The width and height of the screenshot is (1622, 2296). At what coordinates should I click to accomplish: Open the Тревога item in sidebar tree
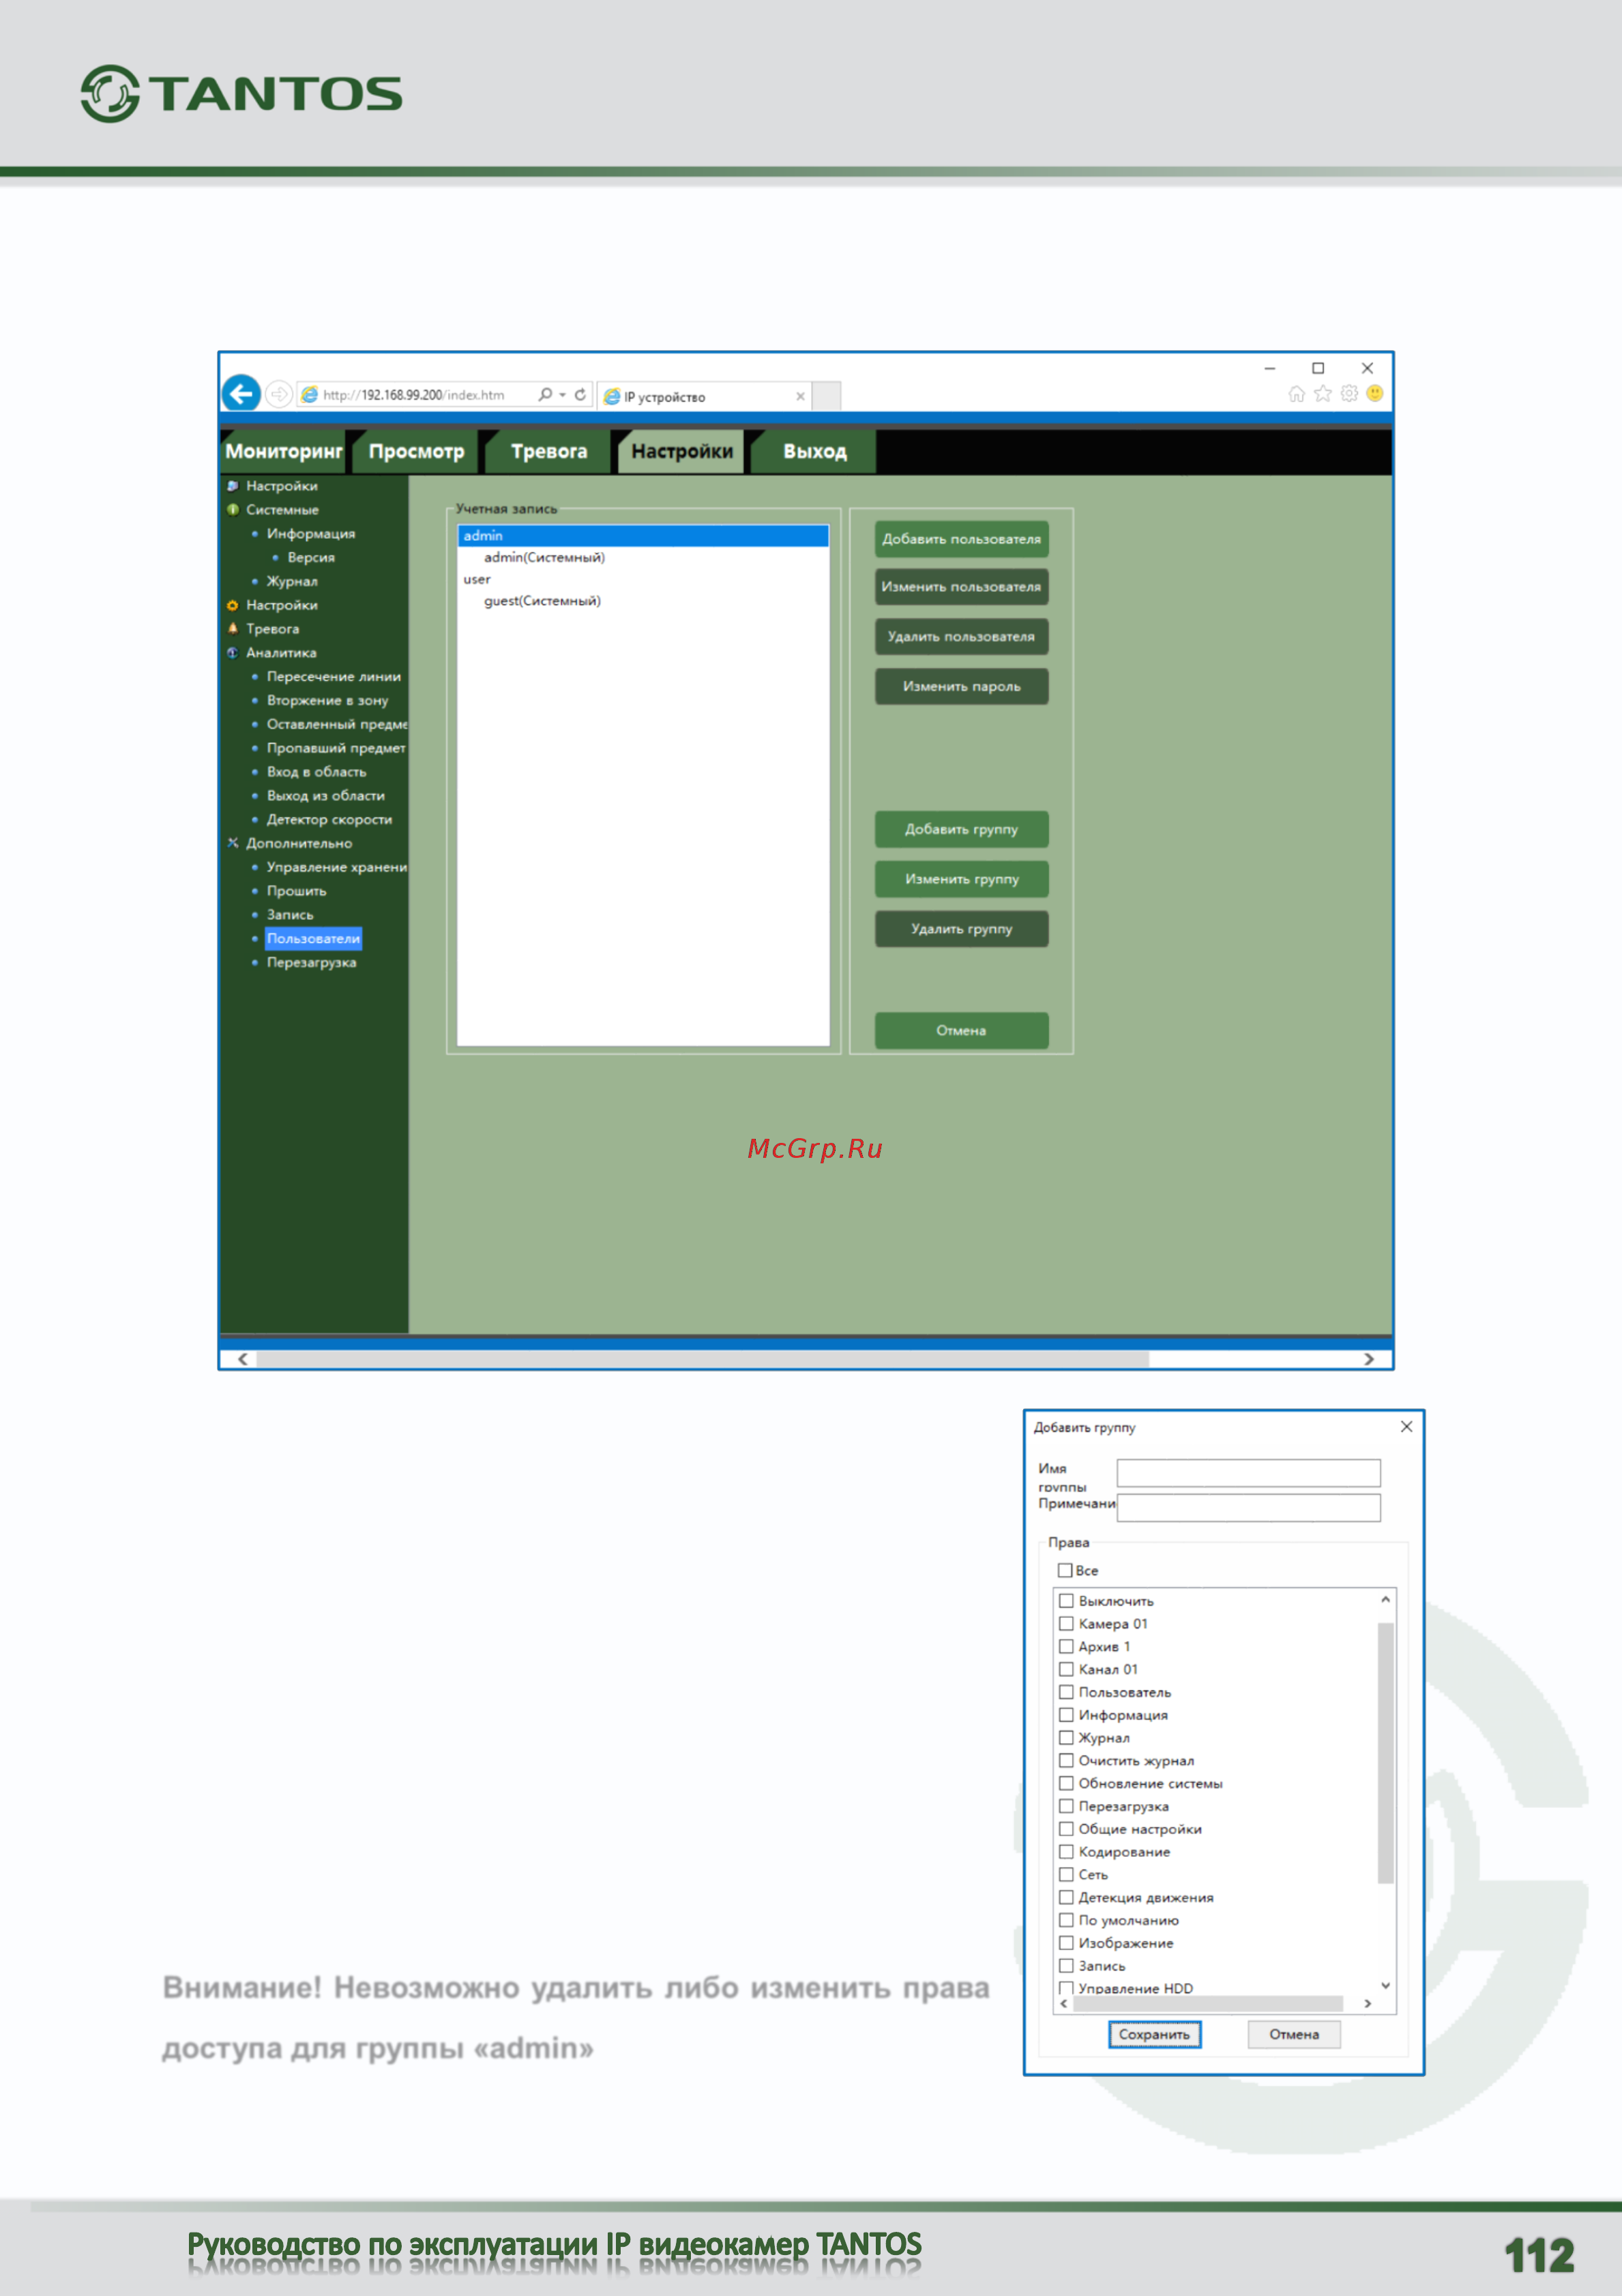point(273,629)
